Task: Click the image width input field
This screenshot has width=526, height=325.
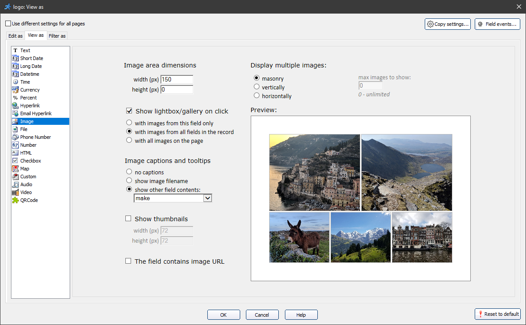Action: [x=177, y=80]
